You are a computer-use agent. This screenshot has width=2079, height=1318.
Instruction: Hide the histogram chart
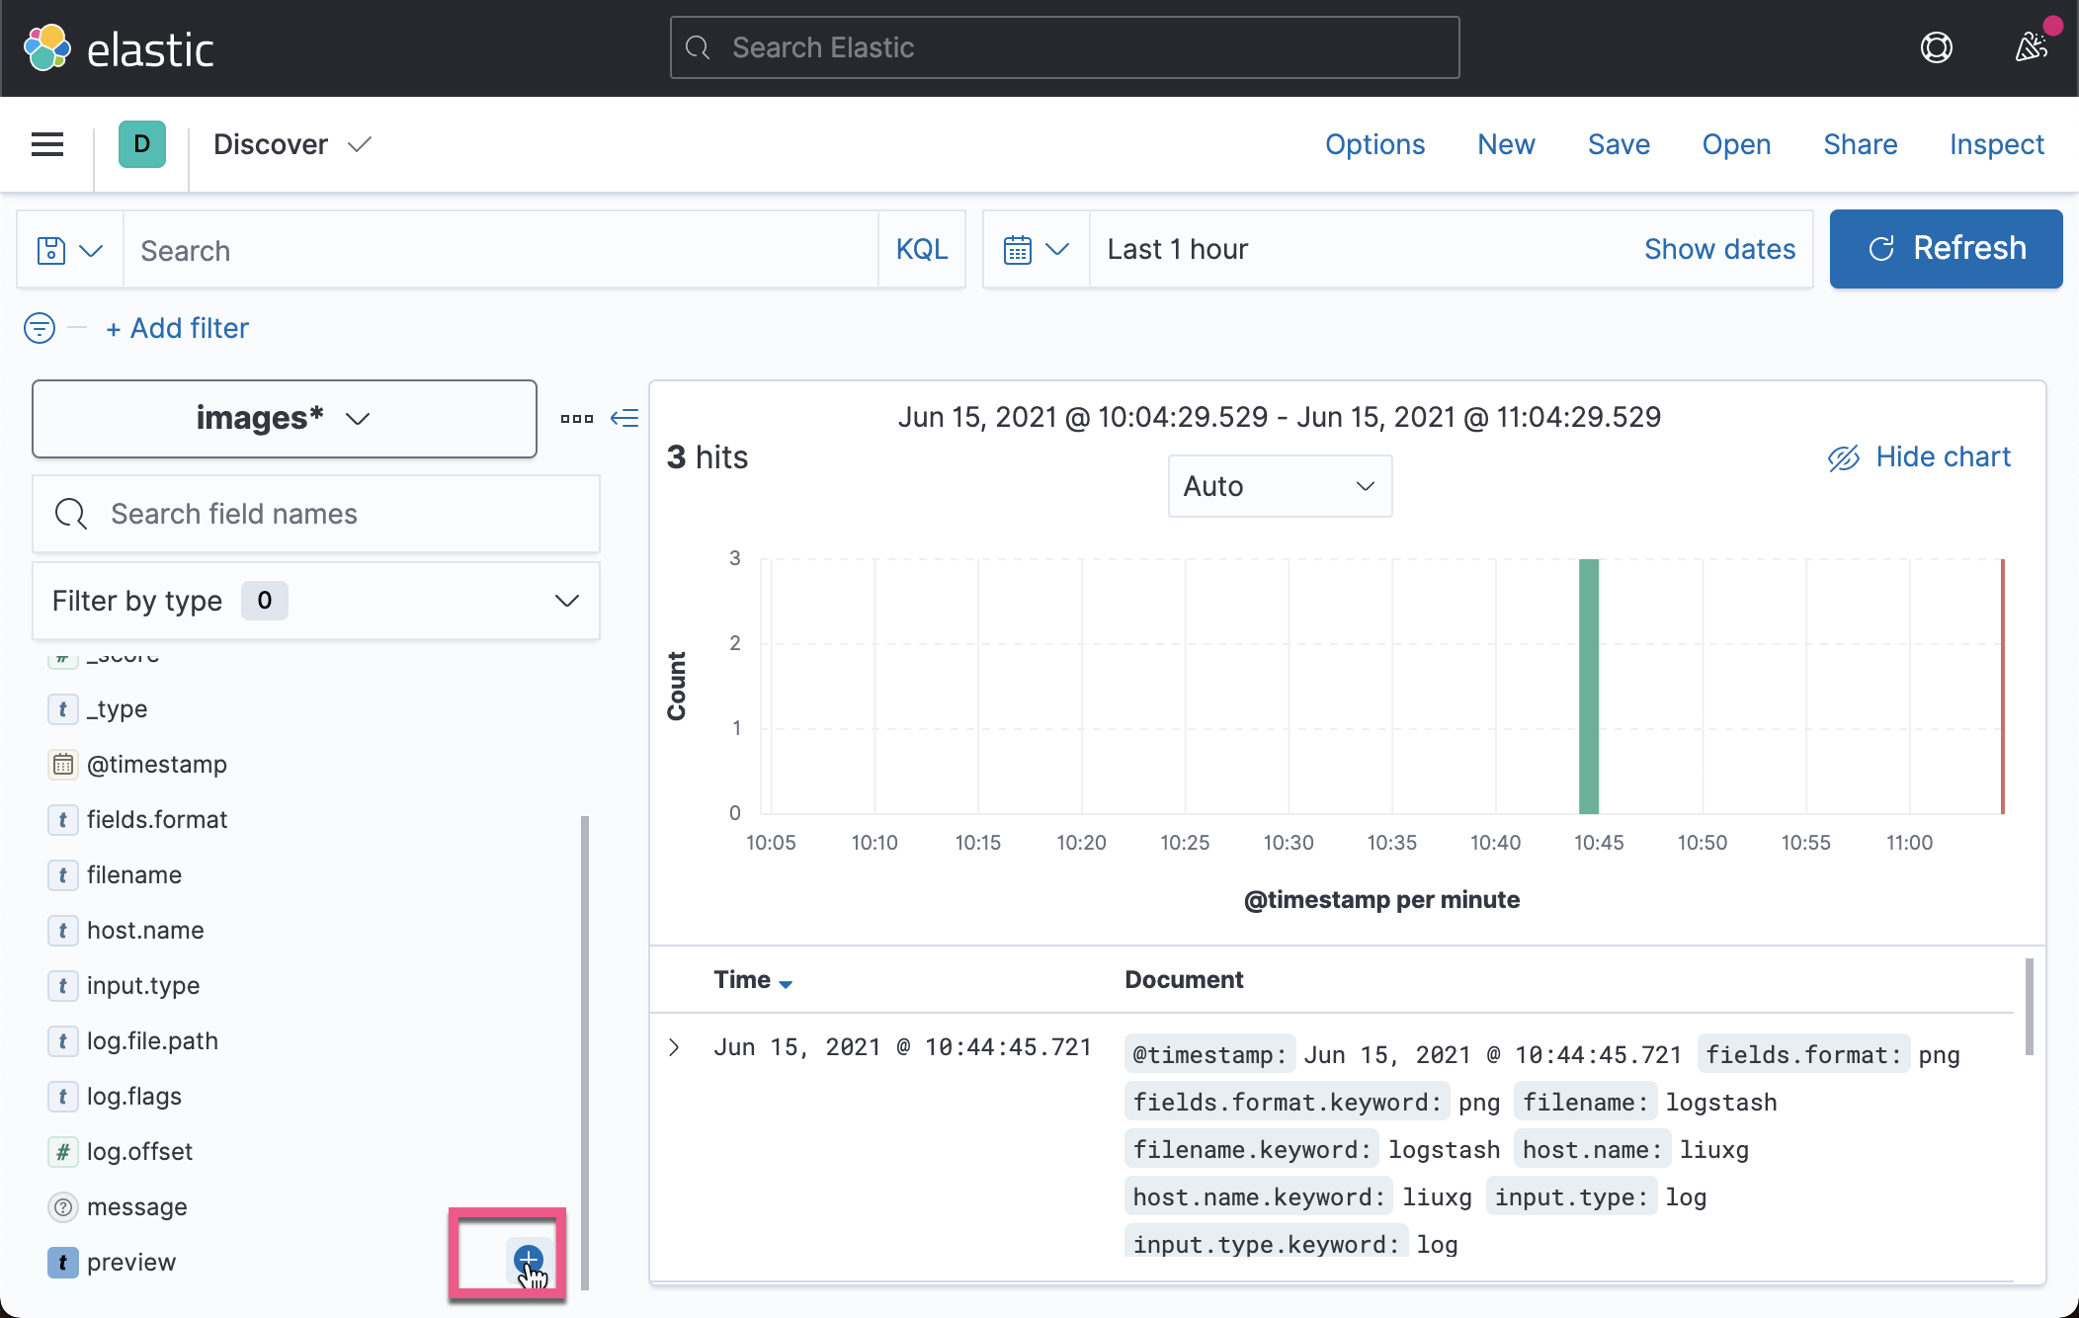pos(1918,456)
